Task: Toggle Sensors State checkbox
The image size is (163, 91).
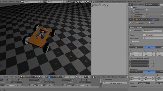Action: [19, 80]
